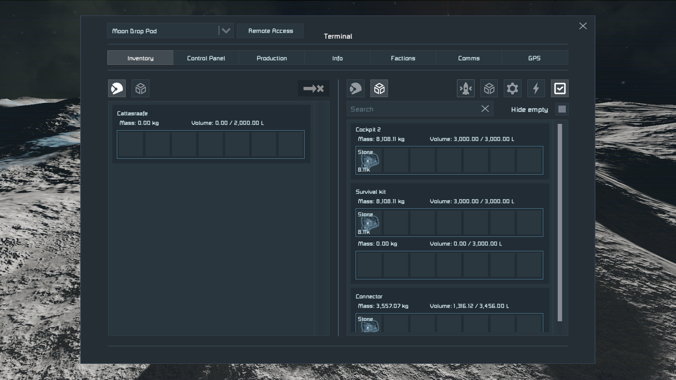Click the right inventory list scrollbar

[560, 222]
